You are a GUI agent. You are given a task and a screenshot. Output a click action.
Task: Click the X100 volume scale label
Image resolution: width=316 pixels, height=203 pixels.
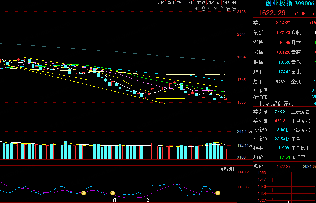(241, 157)
